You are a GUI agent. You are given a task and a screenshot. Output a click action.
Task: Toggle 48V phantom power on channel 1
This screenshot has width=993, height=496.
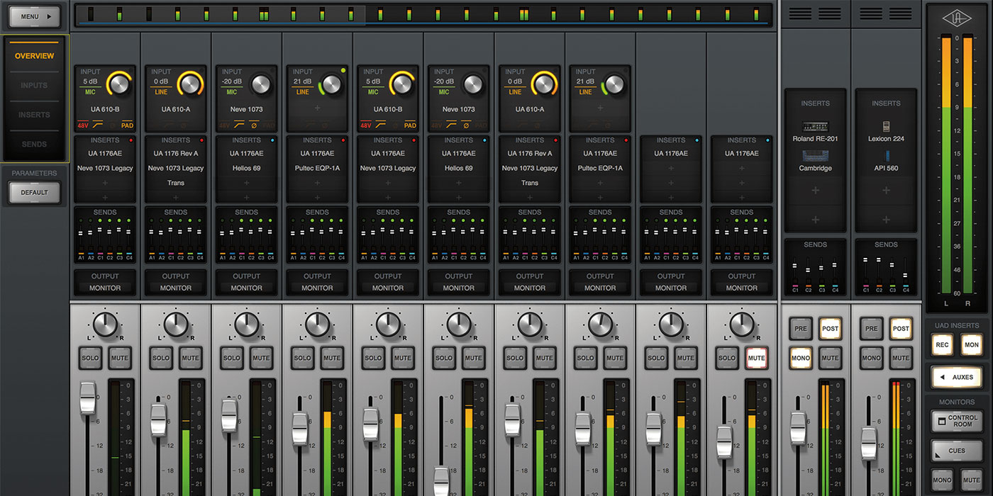[x=82, y=125]
